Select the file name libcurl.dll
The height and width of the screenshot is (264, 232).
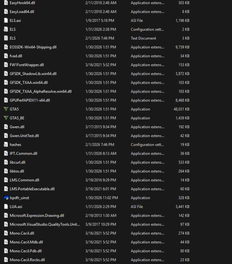[x=18, y=163]
